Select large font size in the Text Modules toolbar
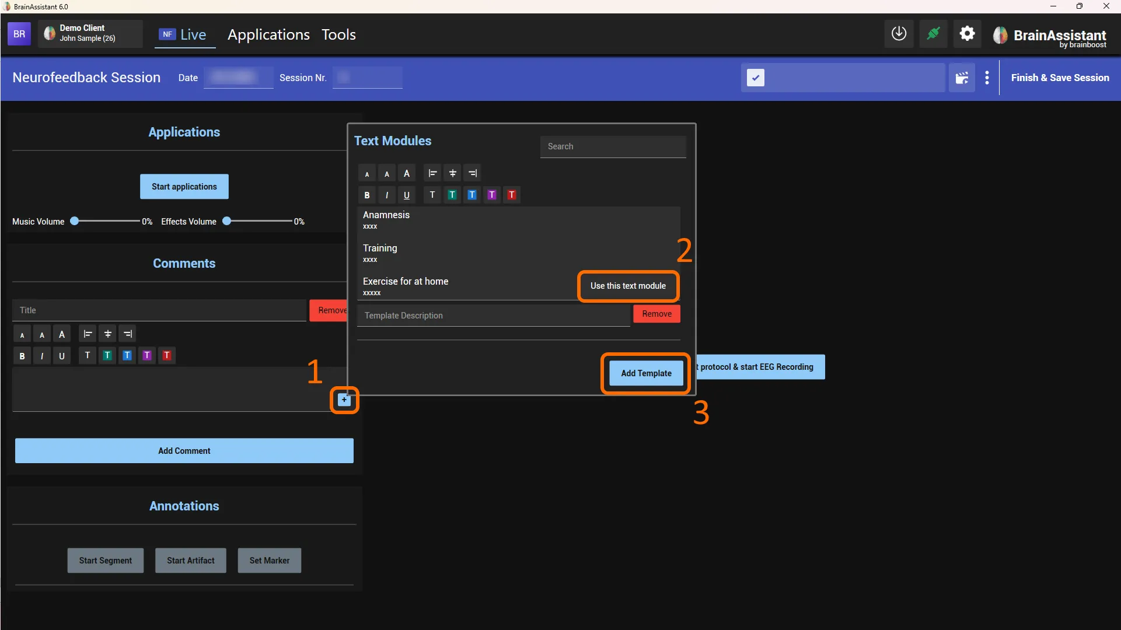 coord(407,173)
